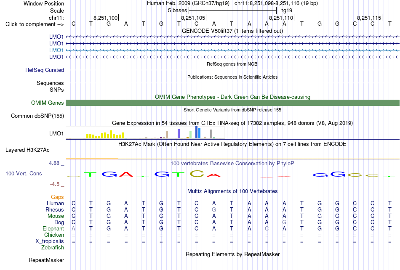The height and width of the screenshot is (270, 400).
Task: Select the Chicken species label
Action: point(54,235)
